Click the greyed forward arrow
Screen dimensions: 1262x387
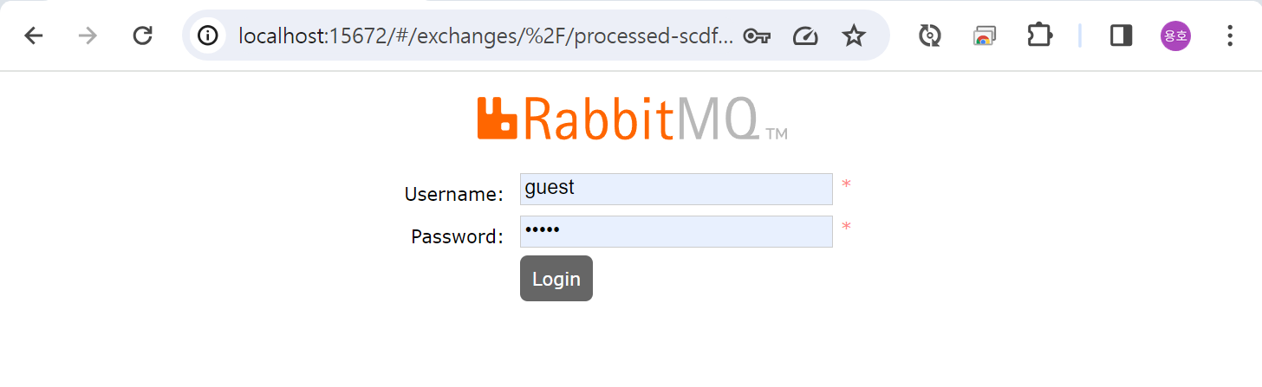click(88, 35)
